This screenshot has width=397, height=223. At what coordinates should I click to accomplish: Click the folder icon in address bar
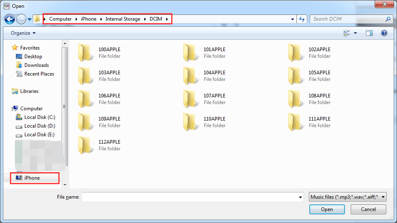point(37,19)
